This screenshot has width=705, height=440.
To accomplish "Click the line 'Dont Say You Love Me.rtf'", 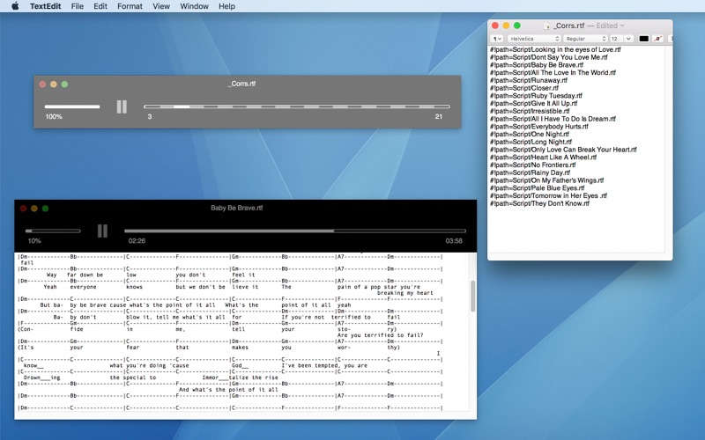I will [x=548, y=57].
